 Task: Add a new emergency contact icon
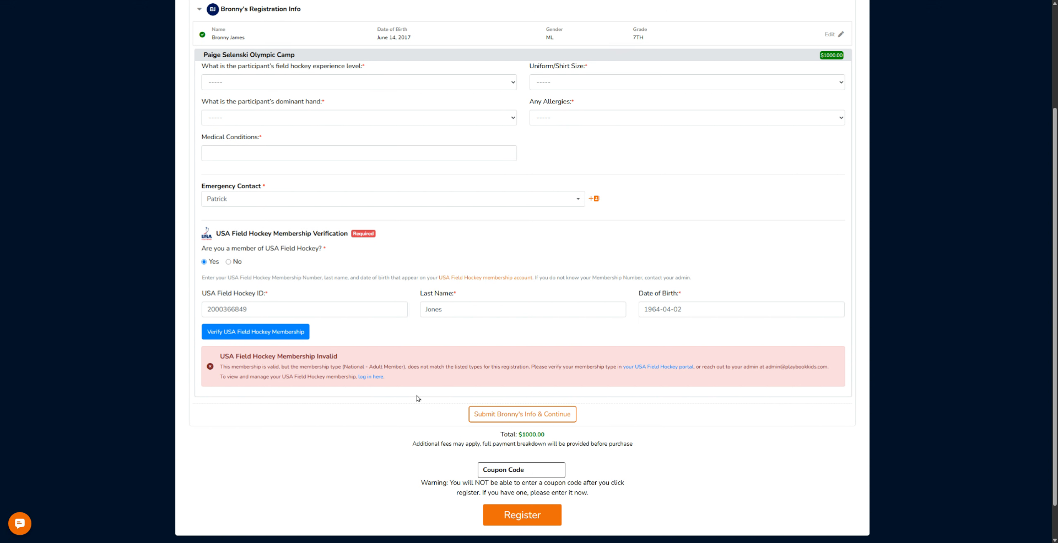click(594, 199)
